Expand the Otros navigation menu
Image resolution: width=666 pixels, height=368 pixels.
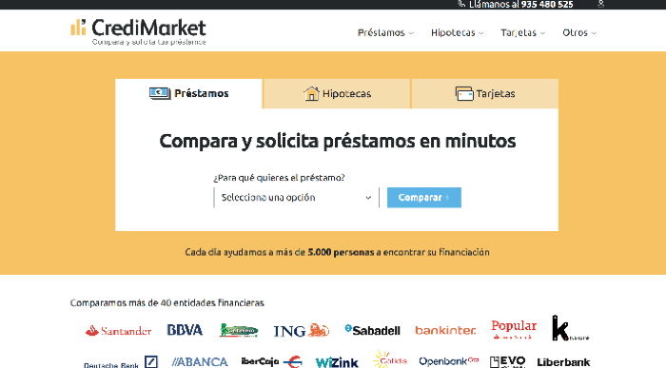pos(579,32)
